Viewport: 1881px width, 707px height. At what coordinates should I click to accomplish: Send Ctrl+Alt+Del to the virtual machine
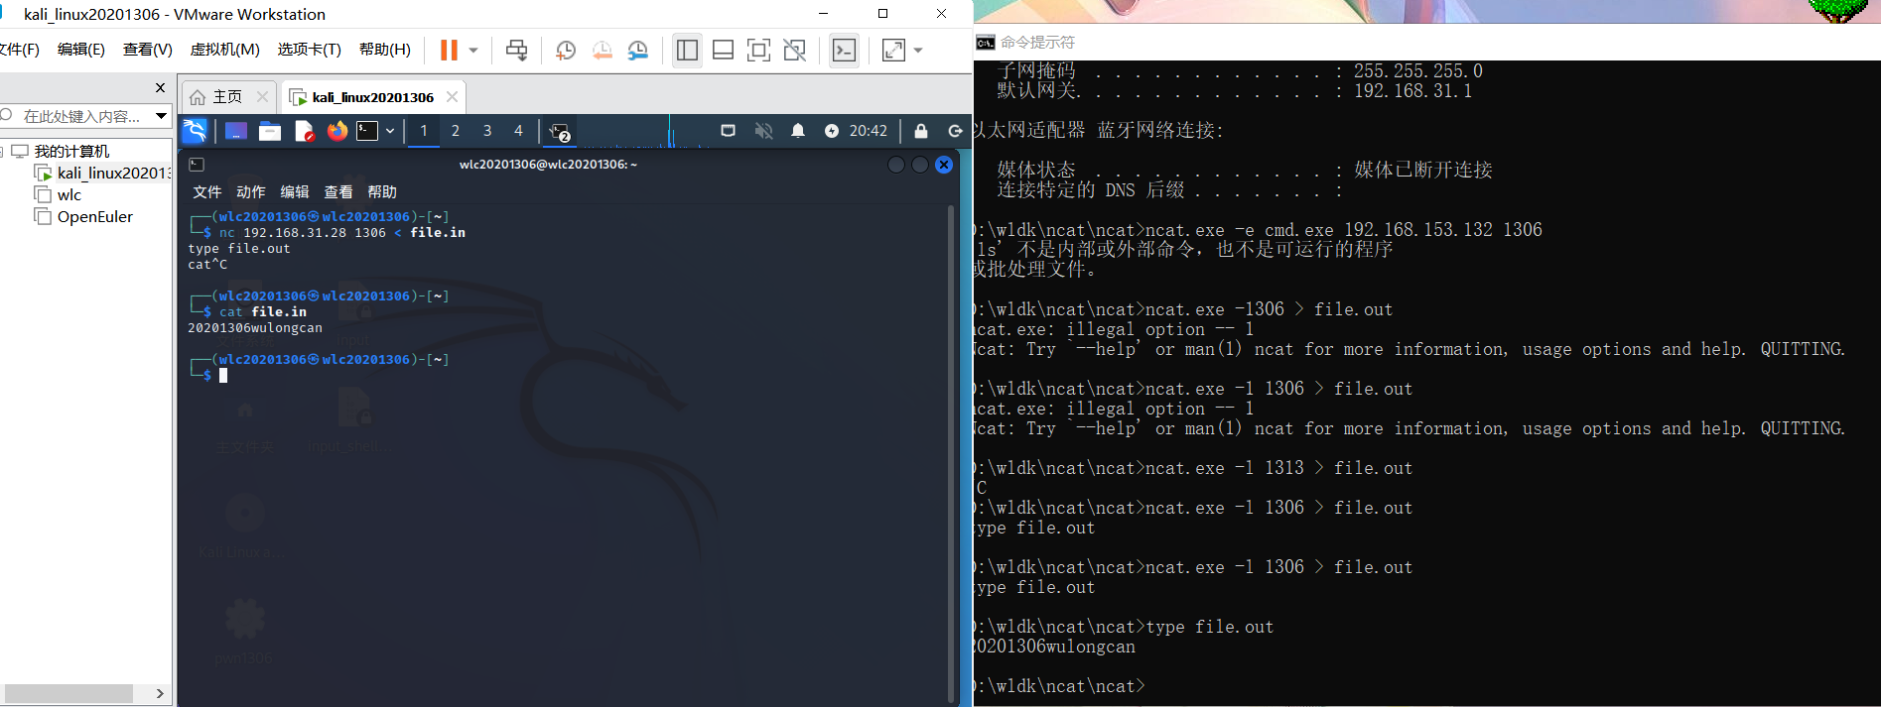pyautogui.click(x=516, y=50)
